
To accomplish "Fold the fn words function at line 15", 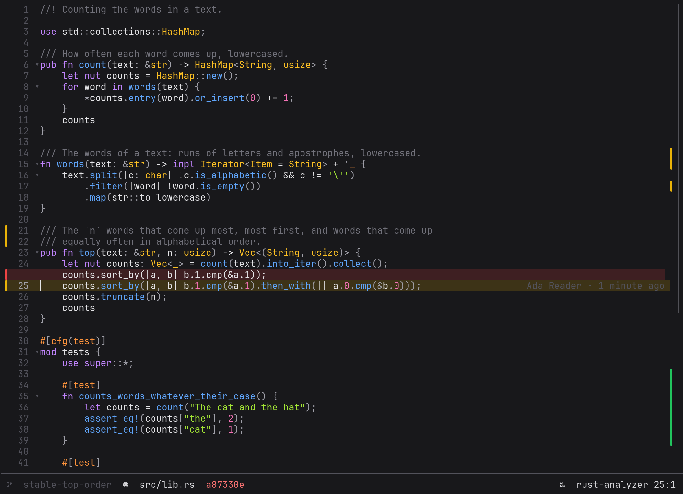I will tap(37, 164).
